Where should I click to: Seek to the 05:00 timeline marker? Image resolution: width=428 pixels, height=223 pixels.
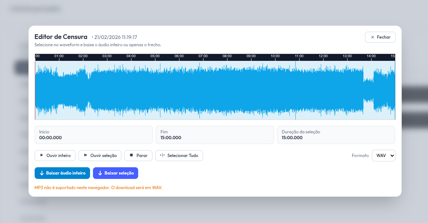click(155, 56)
